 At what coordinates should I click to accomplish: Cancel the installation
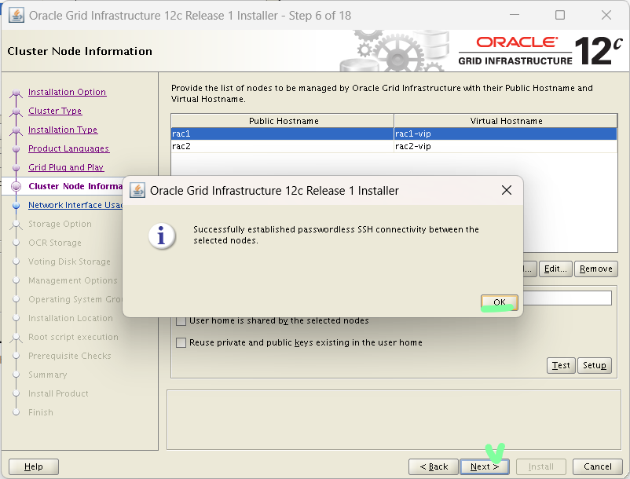[598, 466]
